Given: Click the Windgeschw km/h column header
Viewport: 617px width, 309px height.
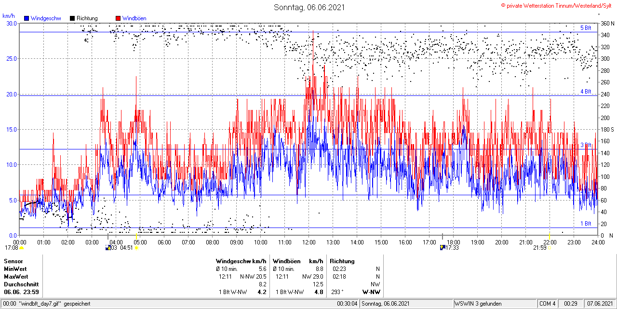Looking at the screenshot, I should click(x=241, y=261).
